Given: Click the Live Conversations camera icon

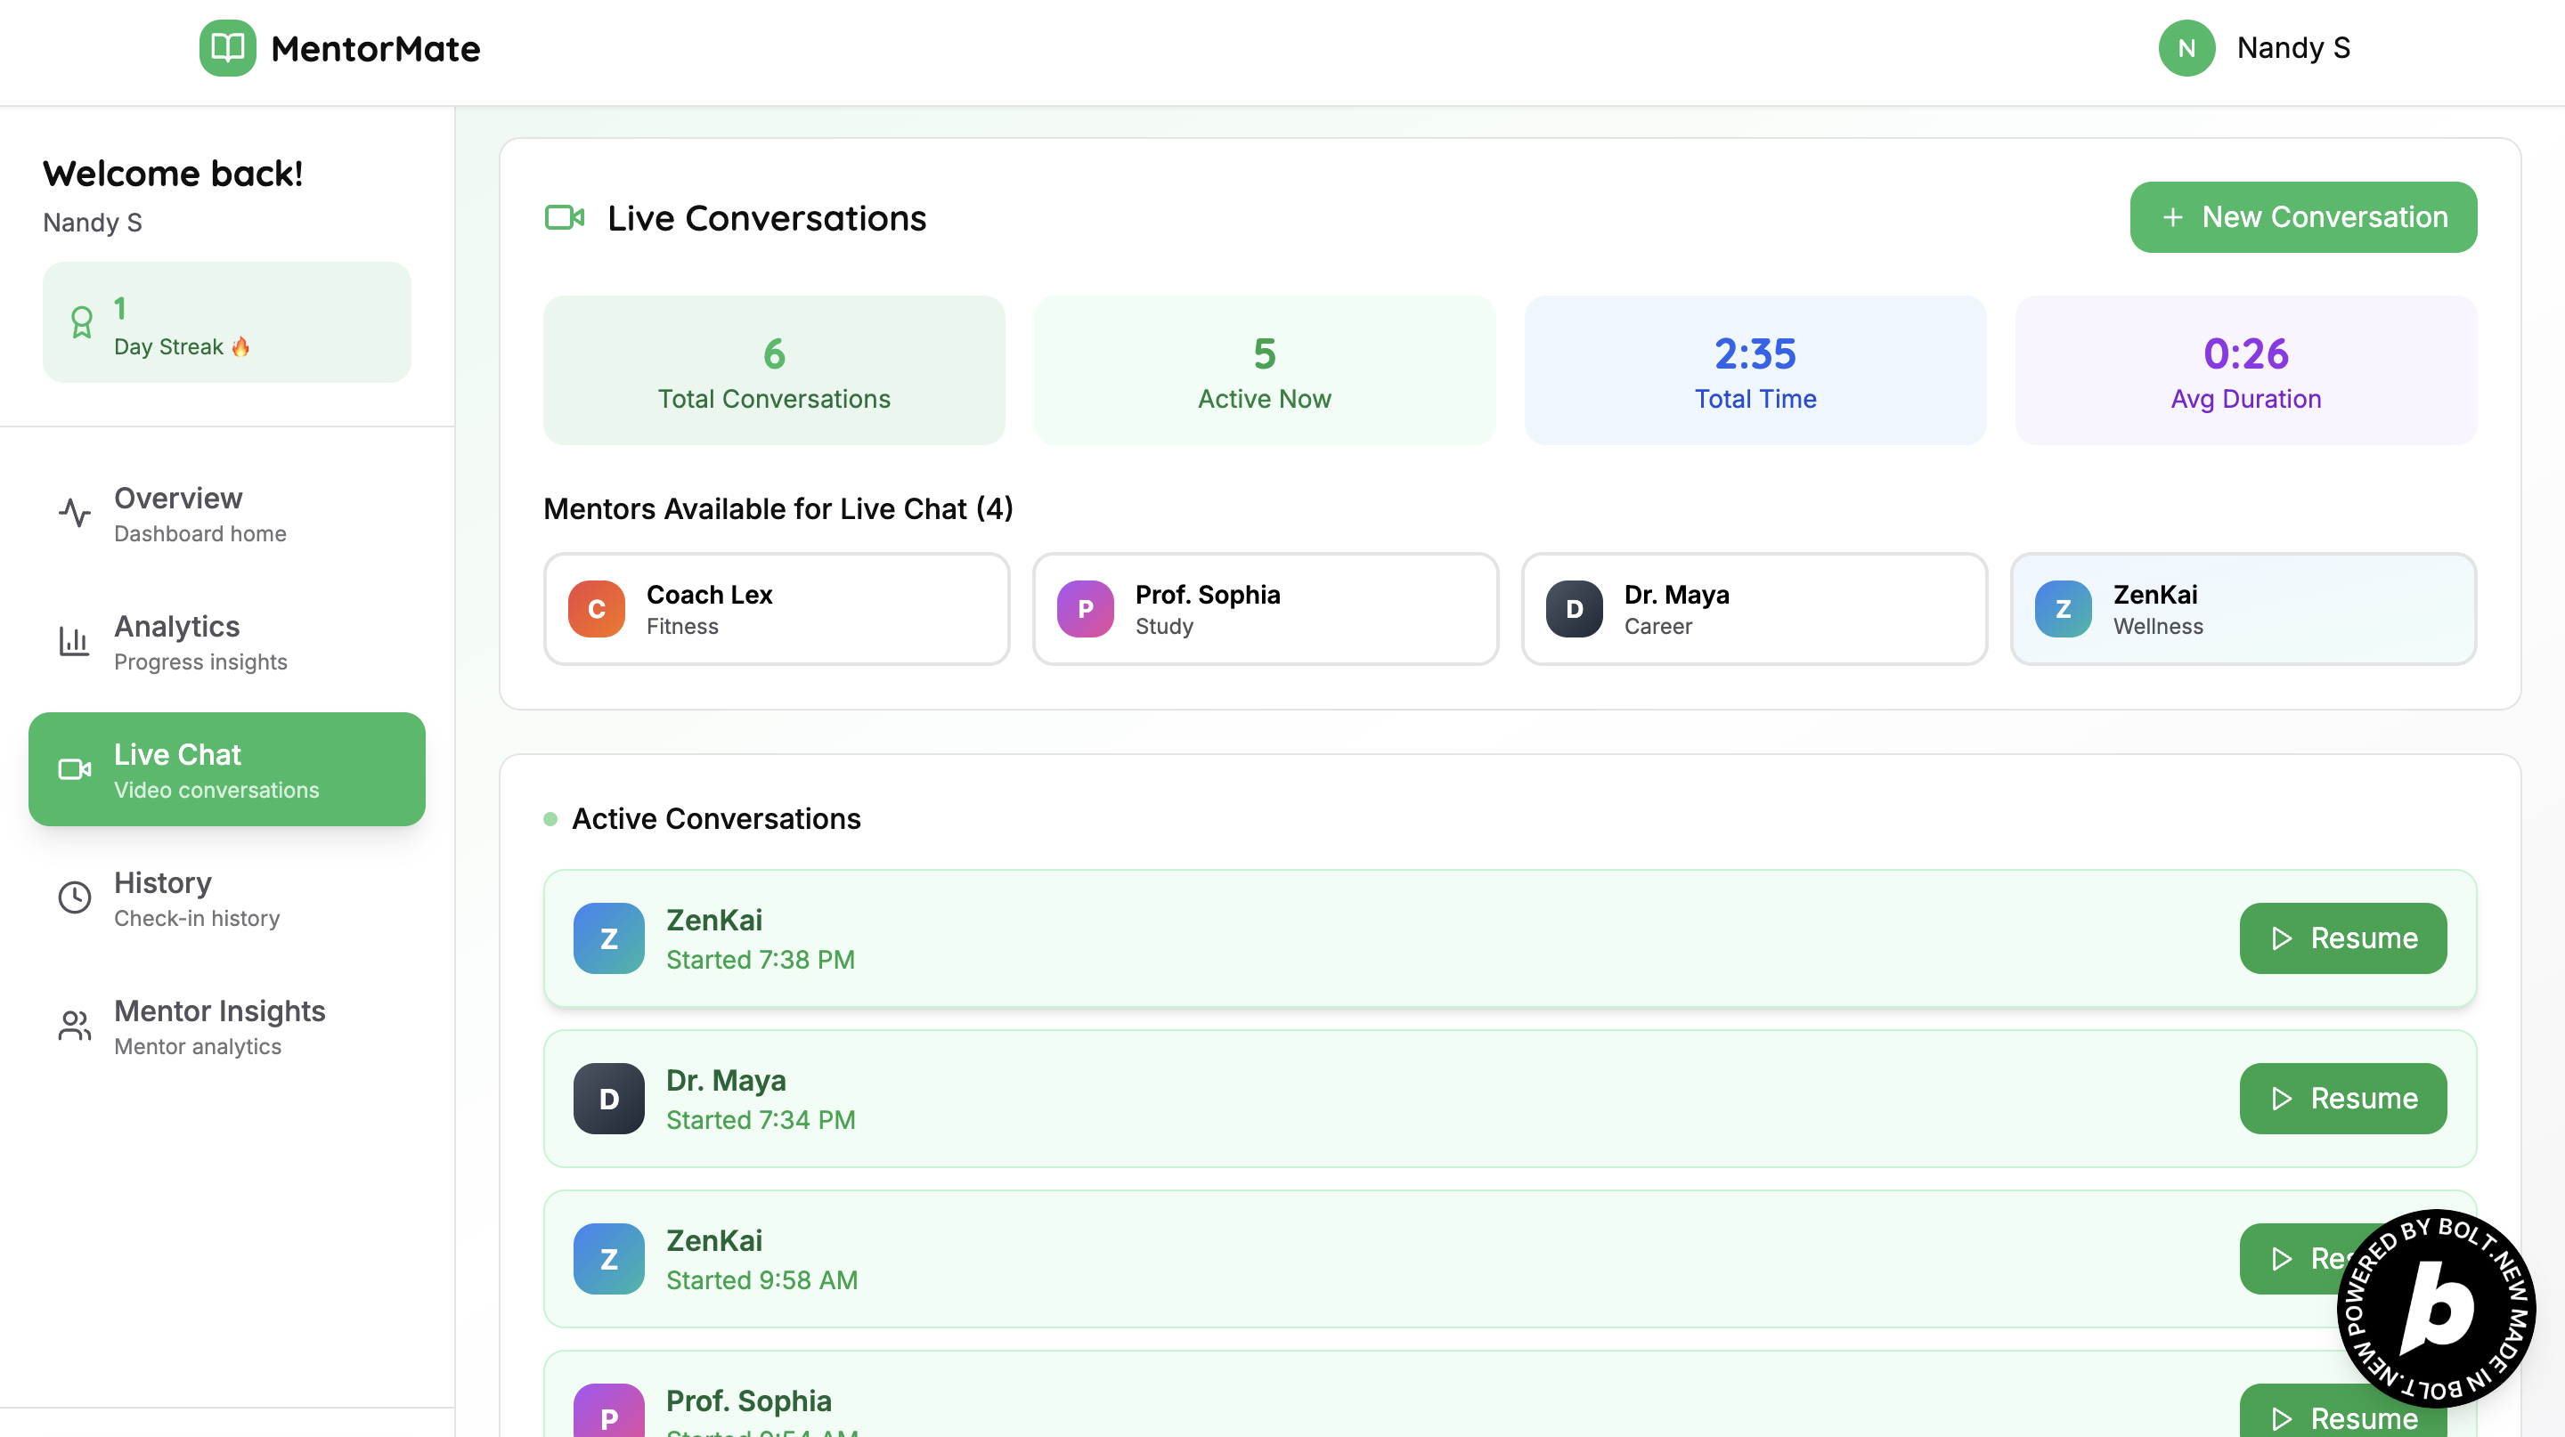Looking at the screenshot, I should (565, 217).
